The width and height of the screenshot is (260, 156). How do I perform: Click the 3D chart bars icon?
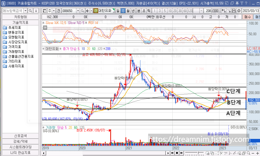pyautogui.click(x=239, y=153)
